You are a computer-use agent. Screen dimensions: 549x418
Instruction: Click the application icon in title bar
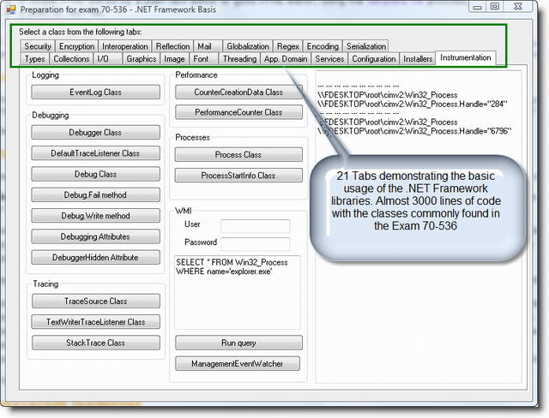11,9
